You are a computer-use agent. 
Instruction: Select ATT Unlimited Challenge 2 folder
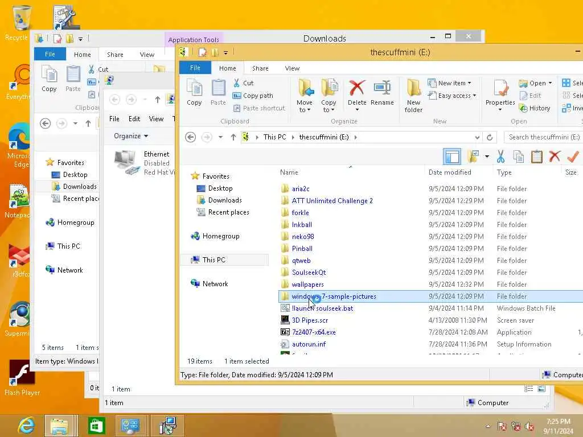tap(332, 201)
